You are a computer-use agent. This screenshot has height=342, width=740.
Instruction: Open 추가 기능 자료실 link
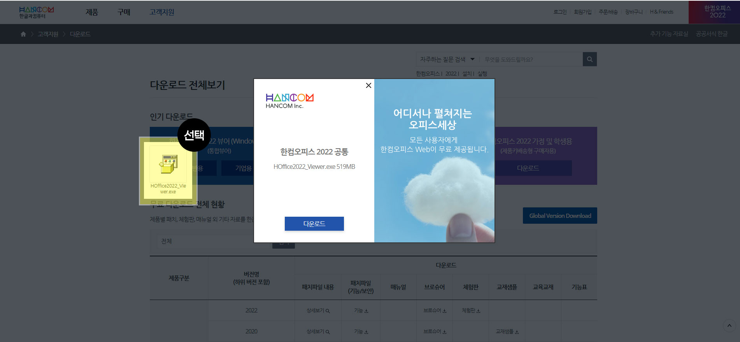669,34
